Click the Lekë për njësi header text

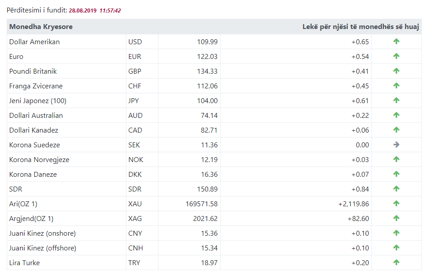(361, 27)
